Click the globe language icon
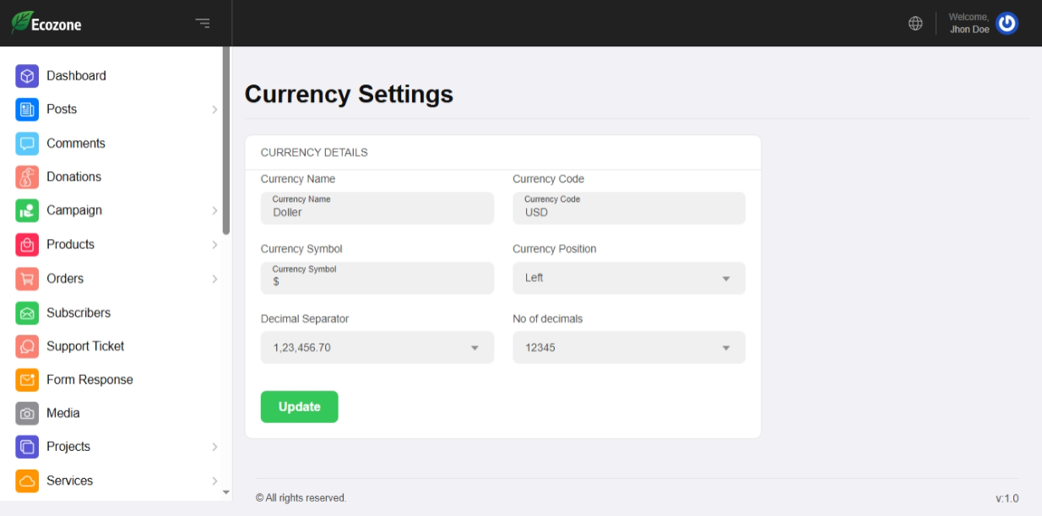 (915, 24)
